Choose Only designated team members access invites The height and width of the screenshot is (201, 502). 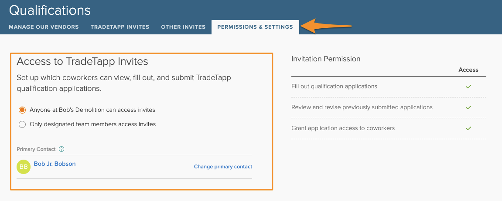(x=22, y=124)
